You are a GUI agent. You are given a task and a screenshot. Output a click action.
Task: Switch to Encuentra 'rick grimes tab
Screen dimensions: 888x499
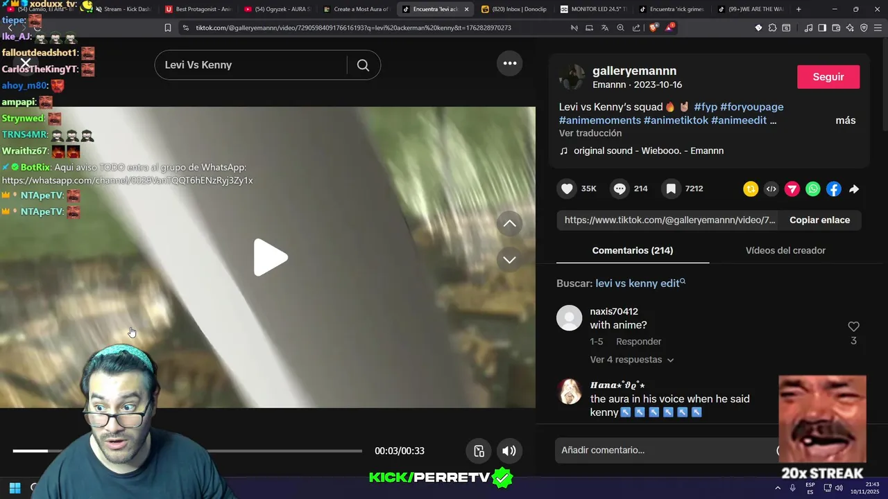pyautogui.click(x=672, y=9)
